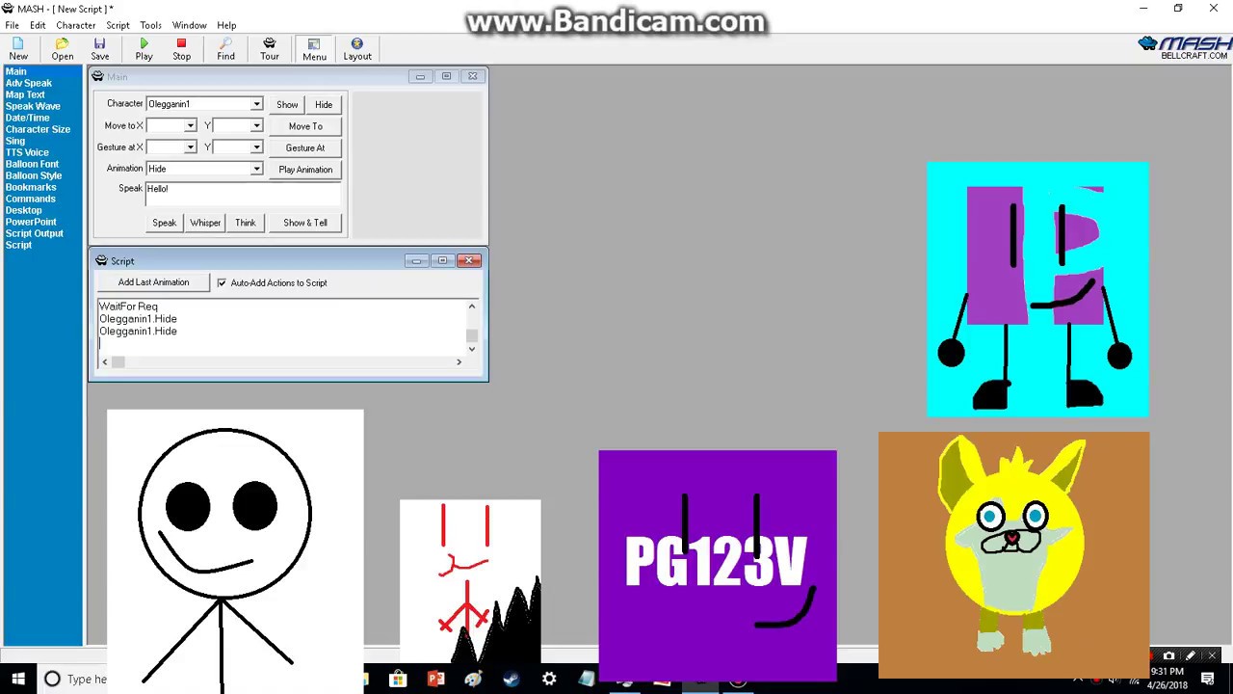Click the MASH Bellcraft logo
This screenshot has width=1233, height=694.
pos(1184,48)
